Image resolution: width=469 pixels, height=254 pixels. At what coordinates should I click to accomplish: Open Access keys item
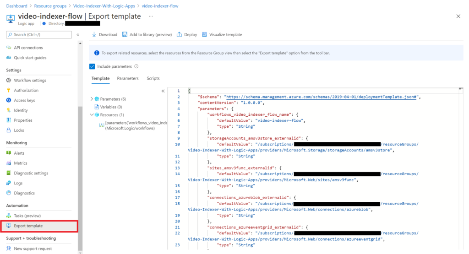click(24, 100)
